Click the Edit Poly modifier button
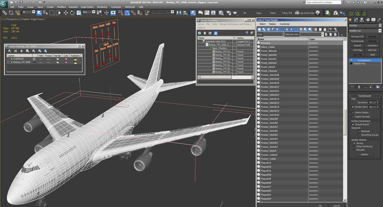The image size is (383, 207). coord(372,50)
